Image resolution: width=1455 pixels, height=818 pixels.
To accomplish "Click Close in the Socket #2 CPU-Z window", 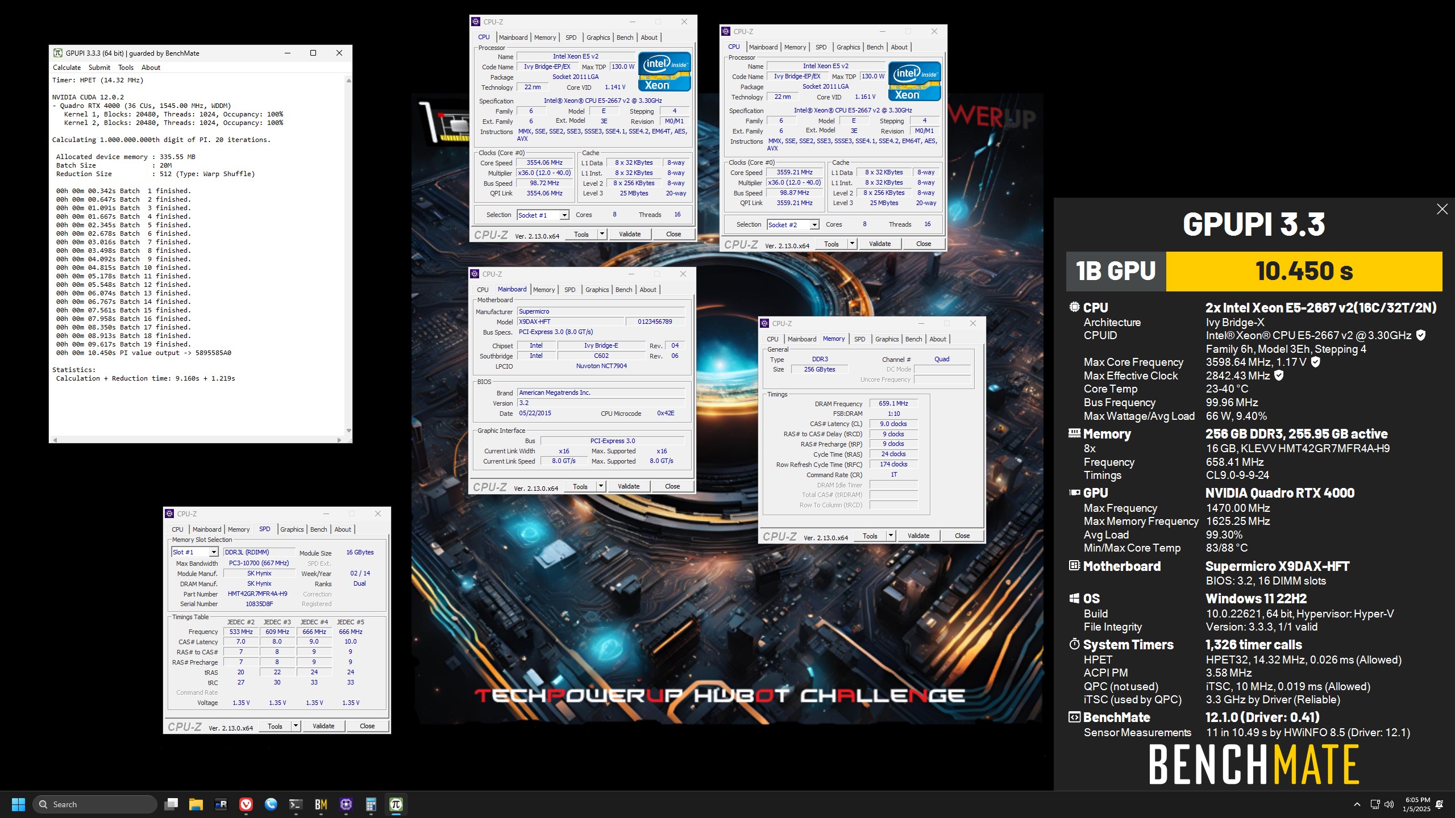I will pos(924,244).
